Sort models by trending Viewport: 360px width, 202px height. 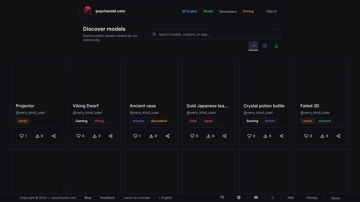coord(253,46)
